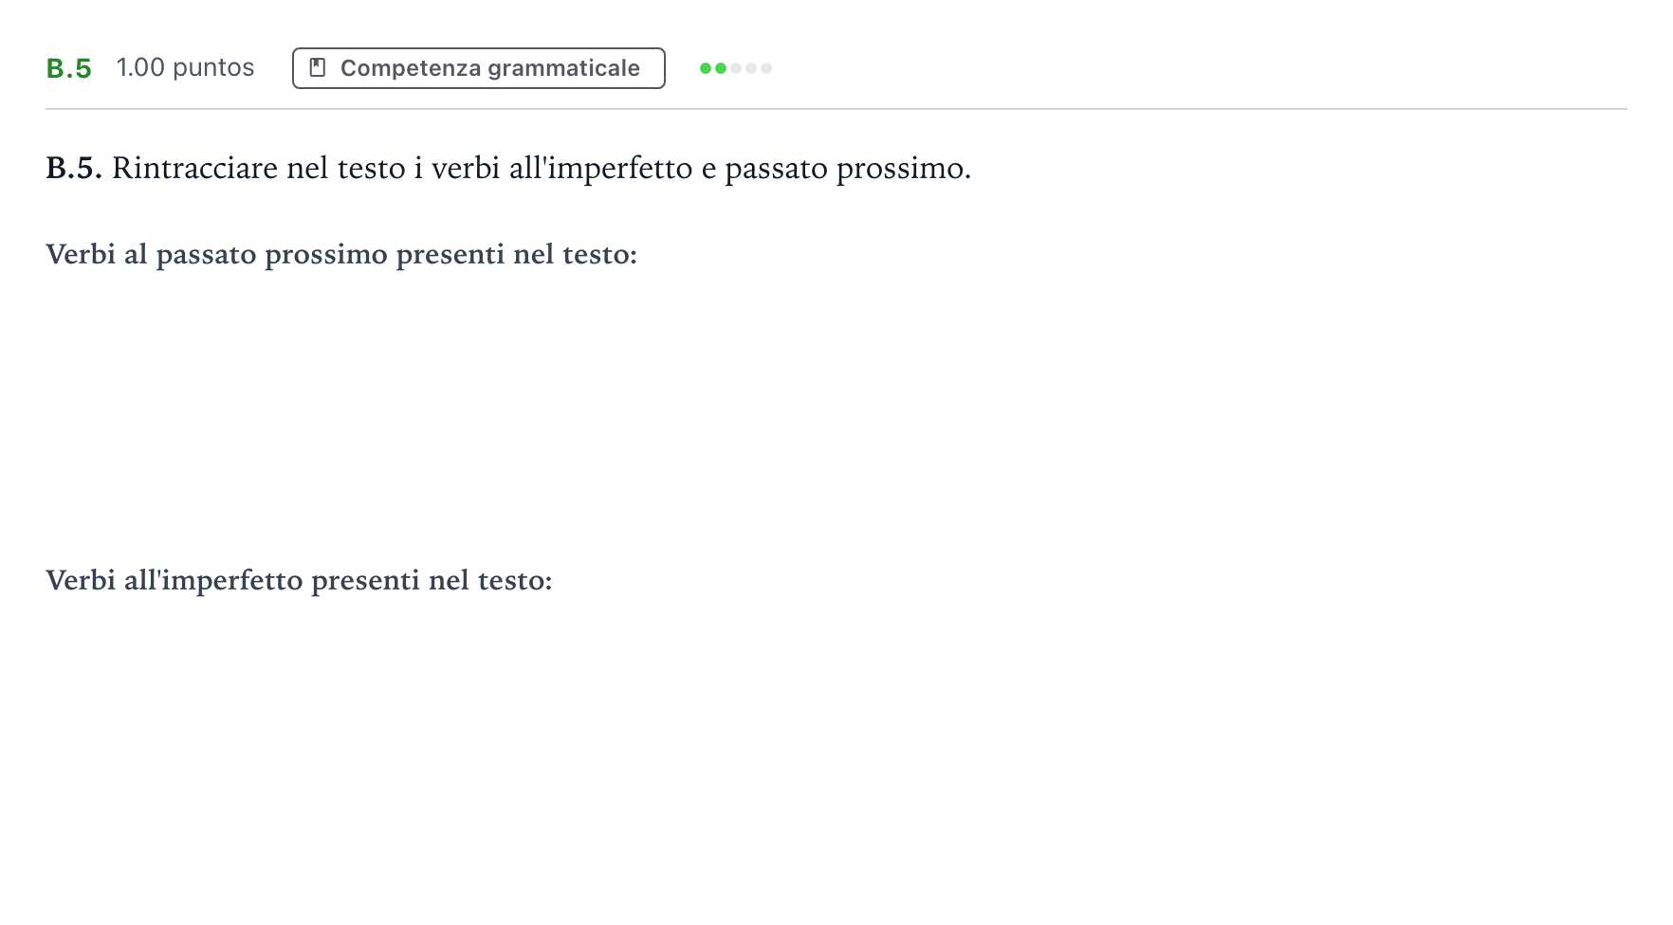Click the third gray difficulty dot
The height and width of the screenshot is (925, 1673).
coord(736,68)
